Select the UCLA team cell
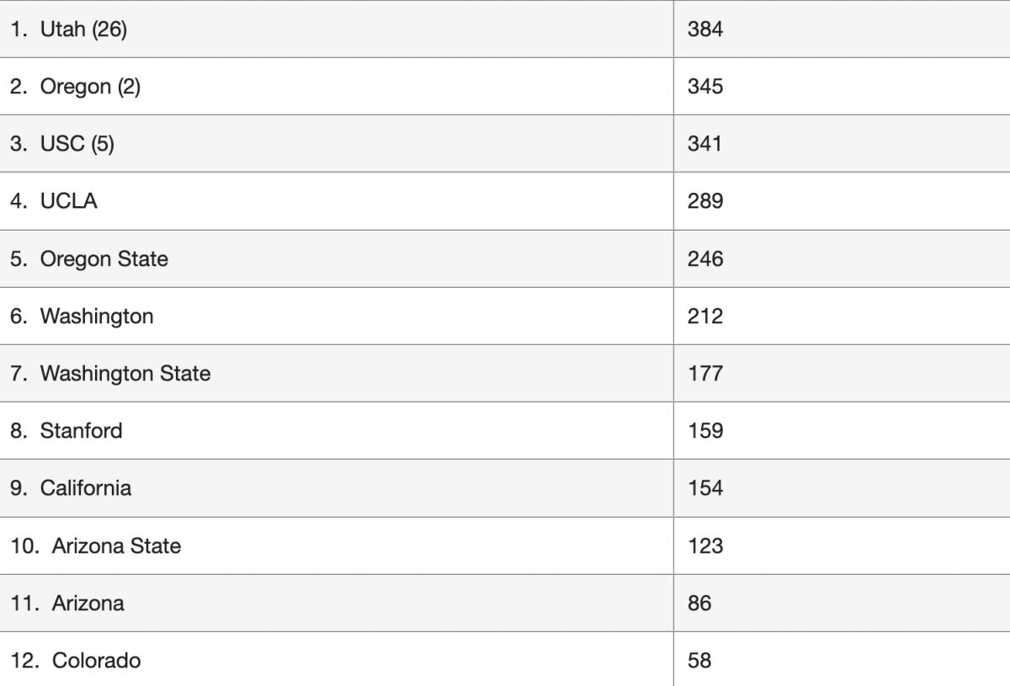 click(68, 201)
